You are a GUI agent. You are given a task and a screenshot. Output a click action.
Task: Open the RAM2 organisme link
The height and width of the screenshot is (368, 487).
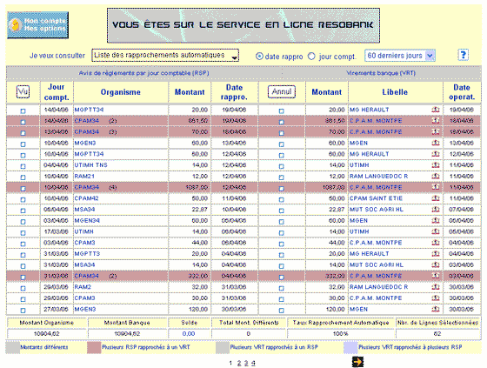(83, 287)
